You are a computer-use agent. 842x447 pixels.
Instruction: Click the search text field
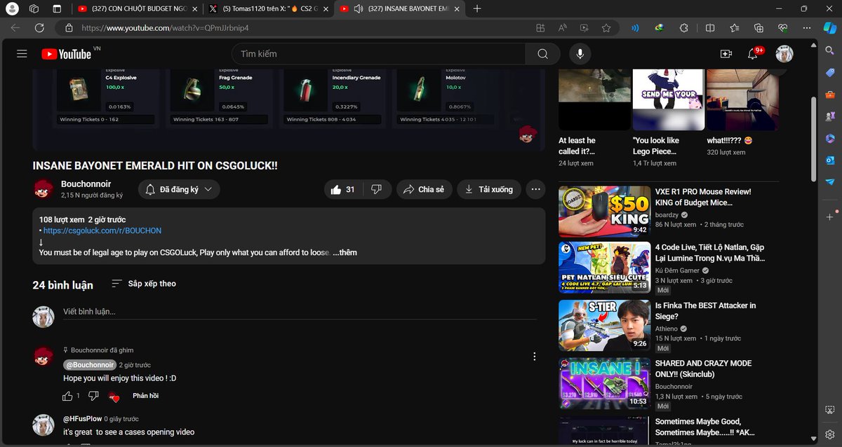click(378, 54)
